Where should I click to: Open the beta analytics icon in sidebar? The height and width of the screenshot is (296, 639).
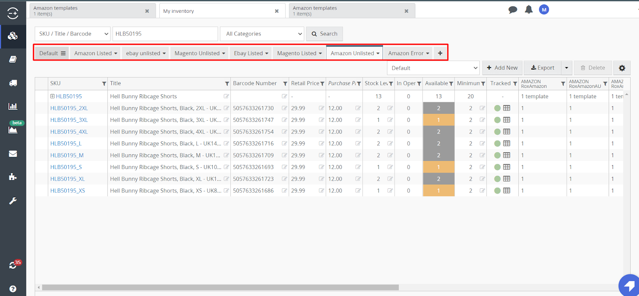point(13,129)
